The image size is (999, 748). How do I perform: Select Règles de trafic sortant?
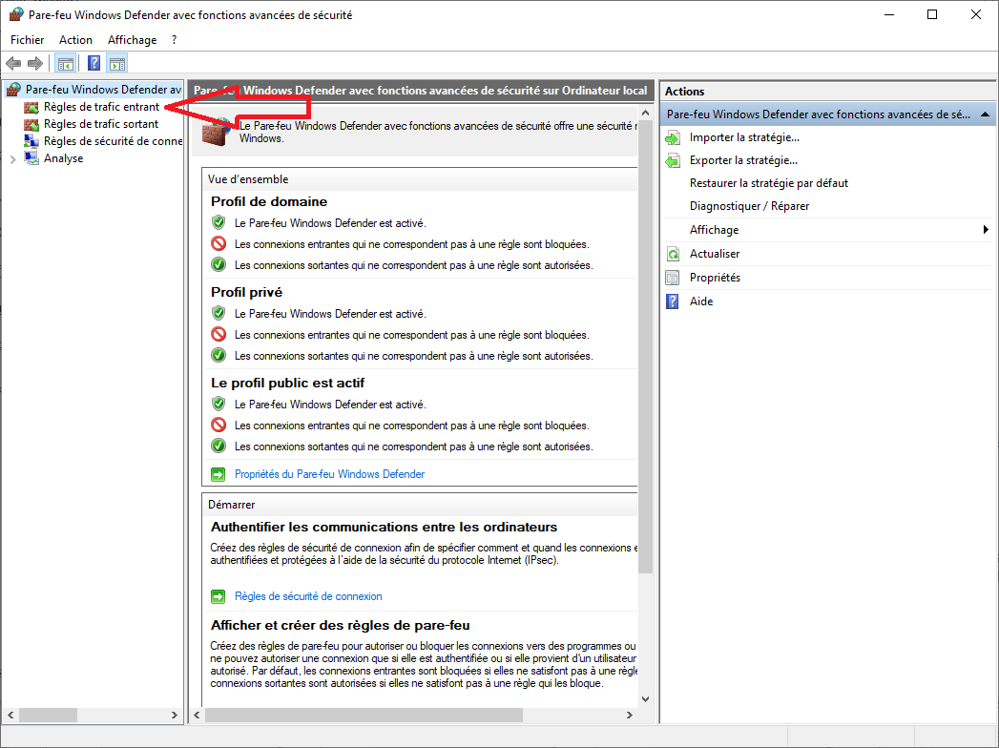click(101, 124)
